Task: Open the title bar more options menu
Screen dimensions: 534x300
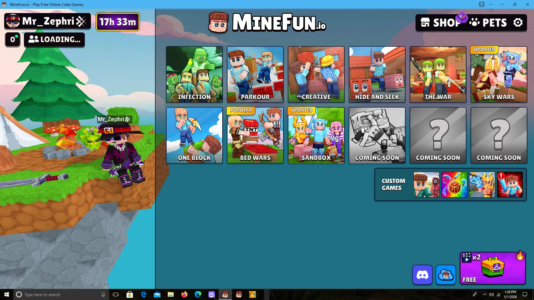Action: pos(491,4)
